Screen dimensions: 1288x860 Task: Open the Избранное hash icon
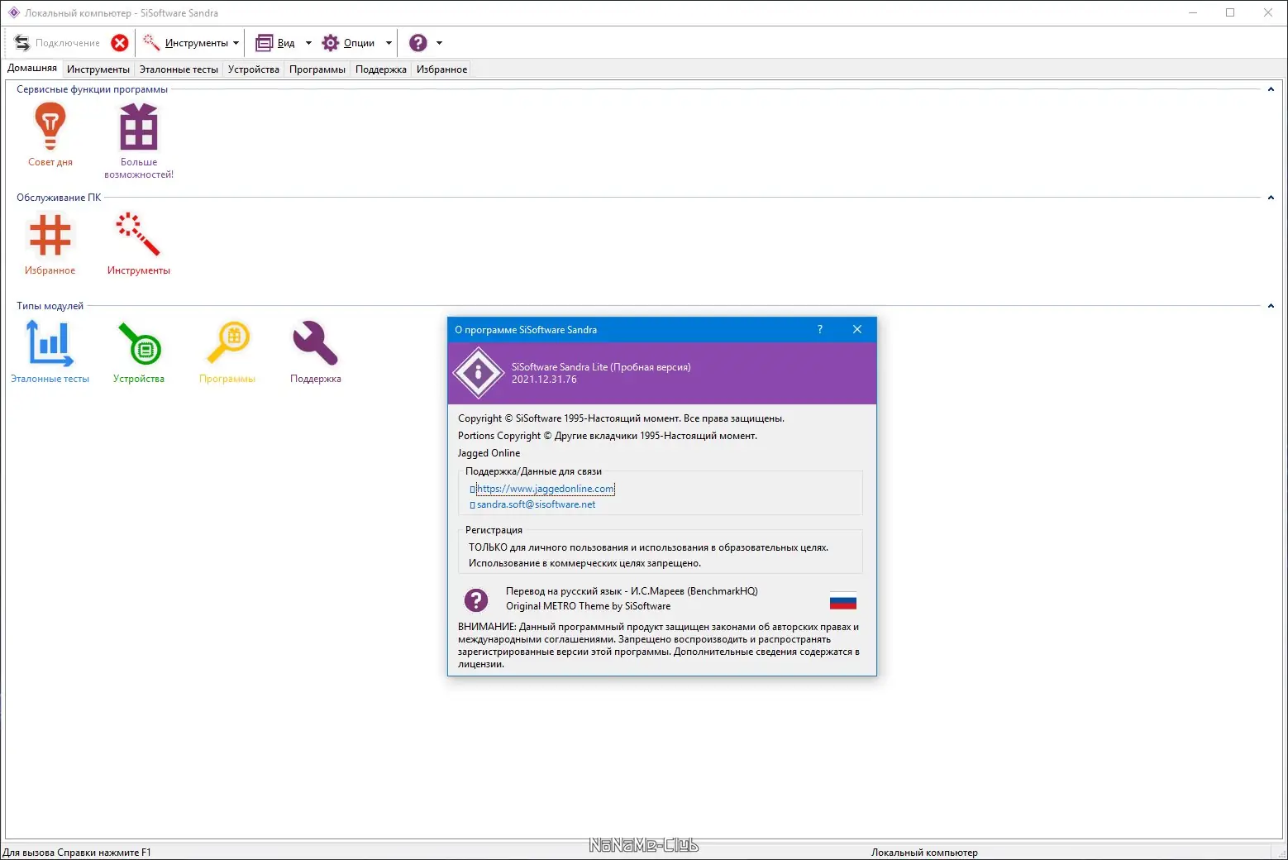point(50,235)
